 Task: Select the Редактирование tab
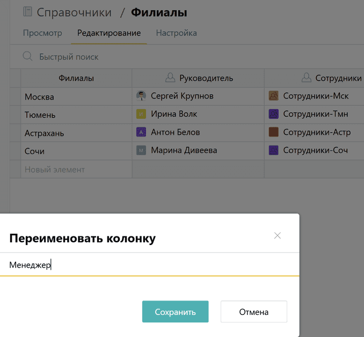109,33
